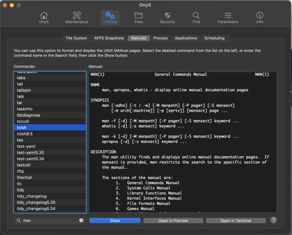The width and height of the screenshot is (292, 235).
Task: Click the help question mark button
Action: tap(273, 220)
